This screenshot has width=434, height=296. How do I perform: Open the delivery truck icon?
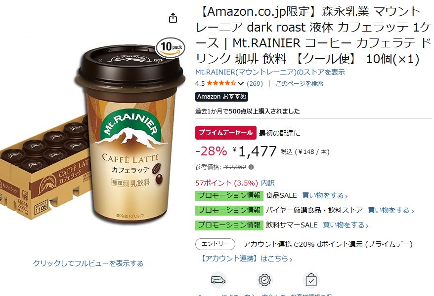(x=218, y=280)
